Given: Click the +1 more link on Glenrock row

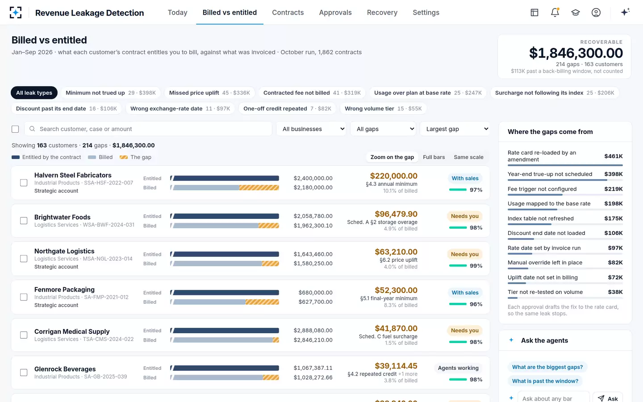Looking at the screenshot, I should [x=408, y=374].
